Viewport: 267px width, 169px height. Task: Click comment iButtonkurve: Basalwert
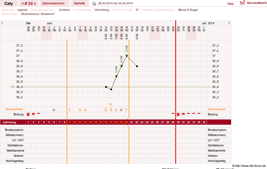38,14
